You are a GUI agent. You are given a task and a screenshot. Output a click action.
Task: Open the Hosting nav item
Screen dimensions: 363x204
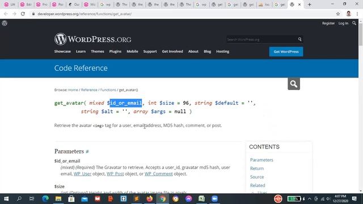pyautogui.click(x=223, y=52)
